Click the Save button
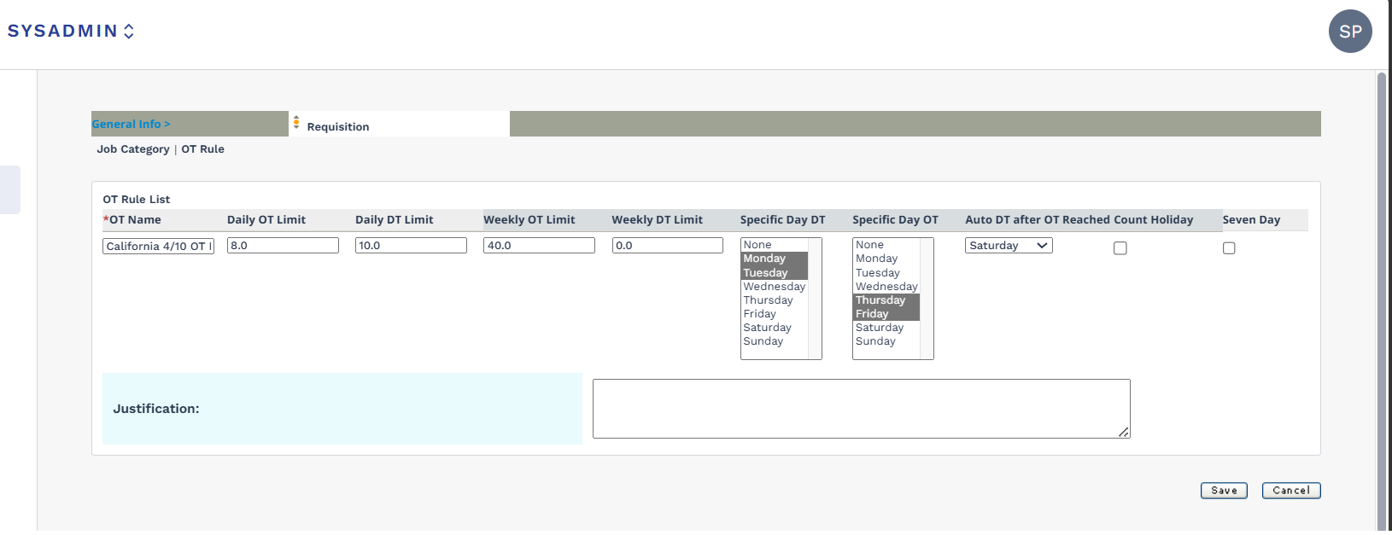Screen dimensions: 1392x535 coord(1224,491)
